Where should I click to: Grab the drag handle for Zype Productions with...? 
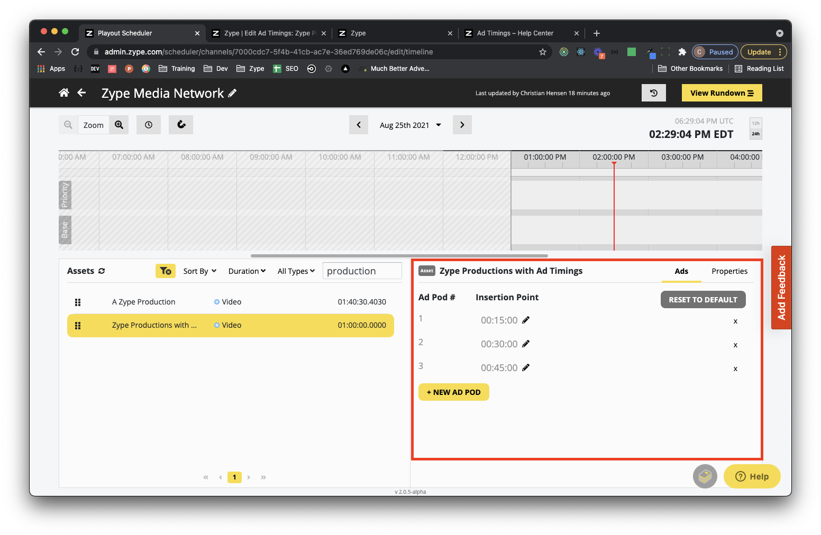(x=78, y=326)
